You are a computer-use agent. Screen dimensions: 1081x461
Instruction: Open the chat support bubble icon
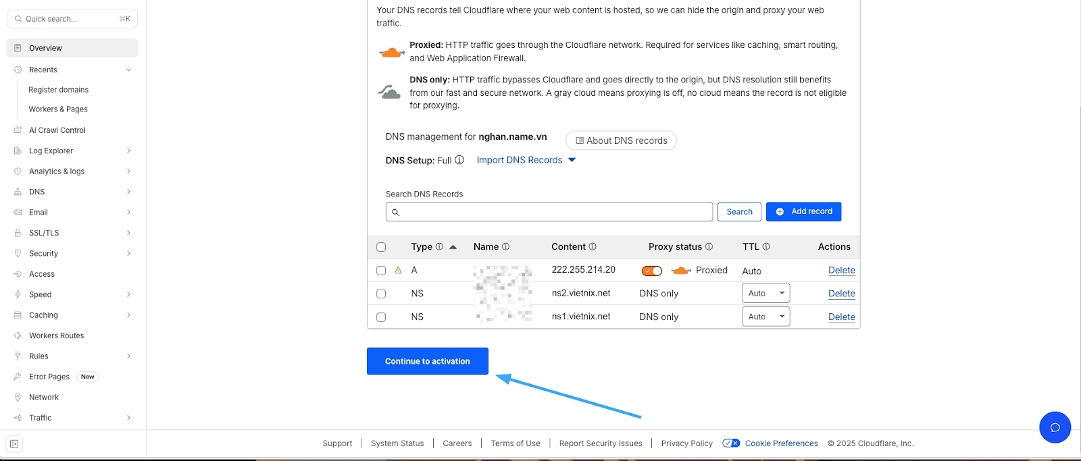(x=1055, y=427)
